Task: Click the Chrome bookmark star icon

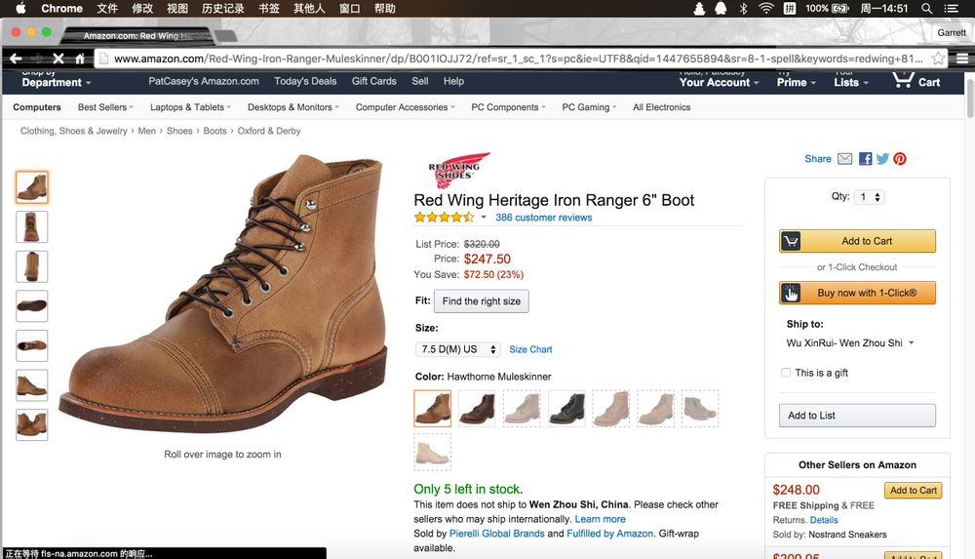Action: click(938, 59)
